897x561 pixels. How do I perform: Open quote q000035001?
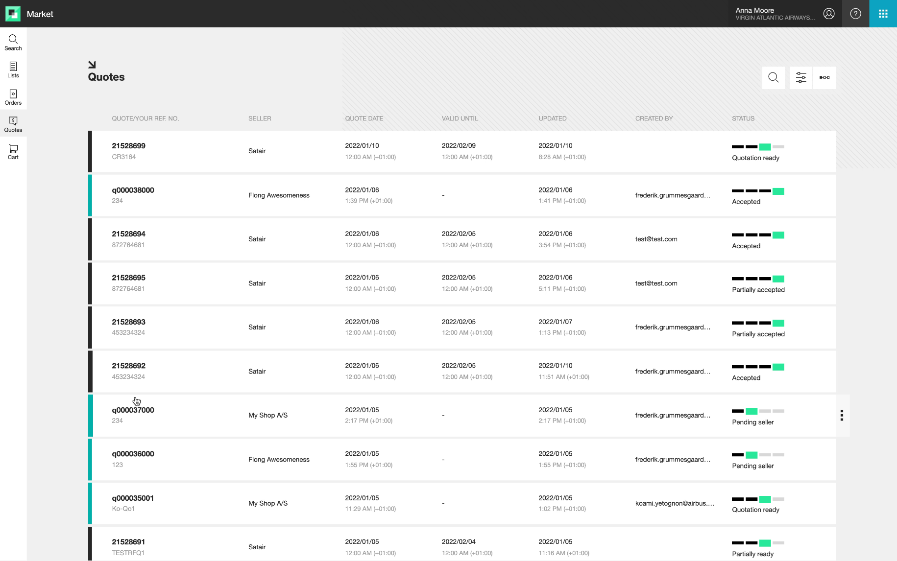[133, 498]
